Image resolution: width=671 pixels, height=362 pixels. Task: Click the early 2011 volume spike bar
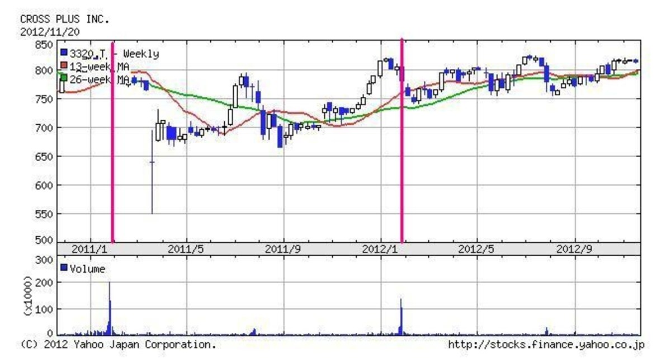pyautogui.click(x=110, y=308)
